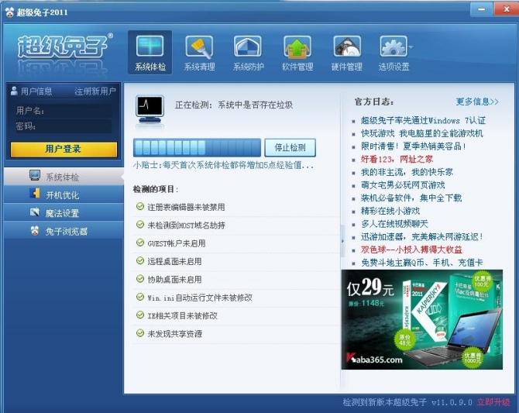The image size is (519, 413).
Task: Open news link 萌女宅男必玩网页游戏
Action: pyautogui.click(x=403, y=185)
